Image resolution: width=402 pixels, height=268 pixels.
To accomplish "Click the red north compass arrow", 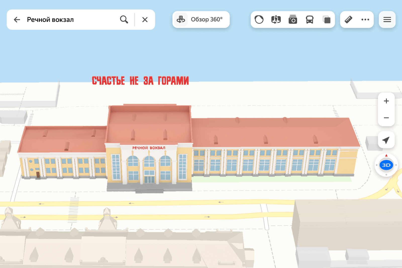I will 386,156.
